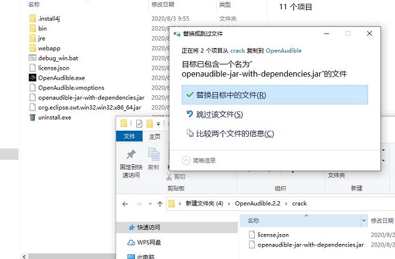
Task: Minimize the replace or skip files dialog
Action: tap(327, 34)
